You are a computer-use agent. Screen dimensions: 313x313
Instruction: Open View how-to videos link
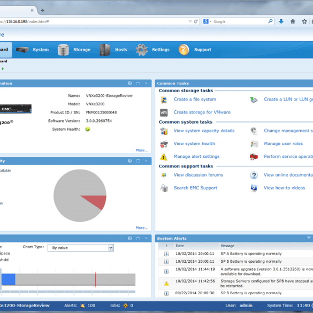pyautogui.click(x=285, y=188)
